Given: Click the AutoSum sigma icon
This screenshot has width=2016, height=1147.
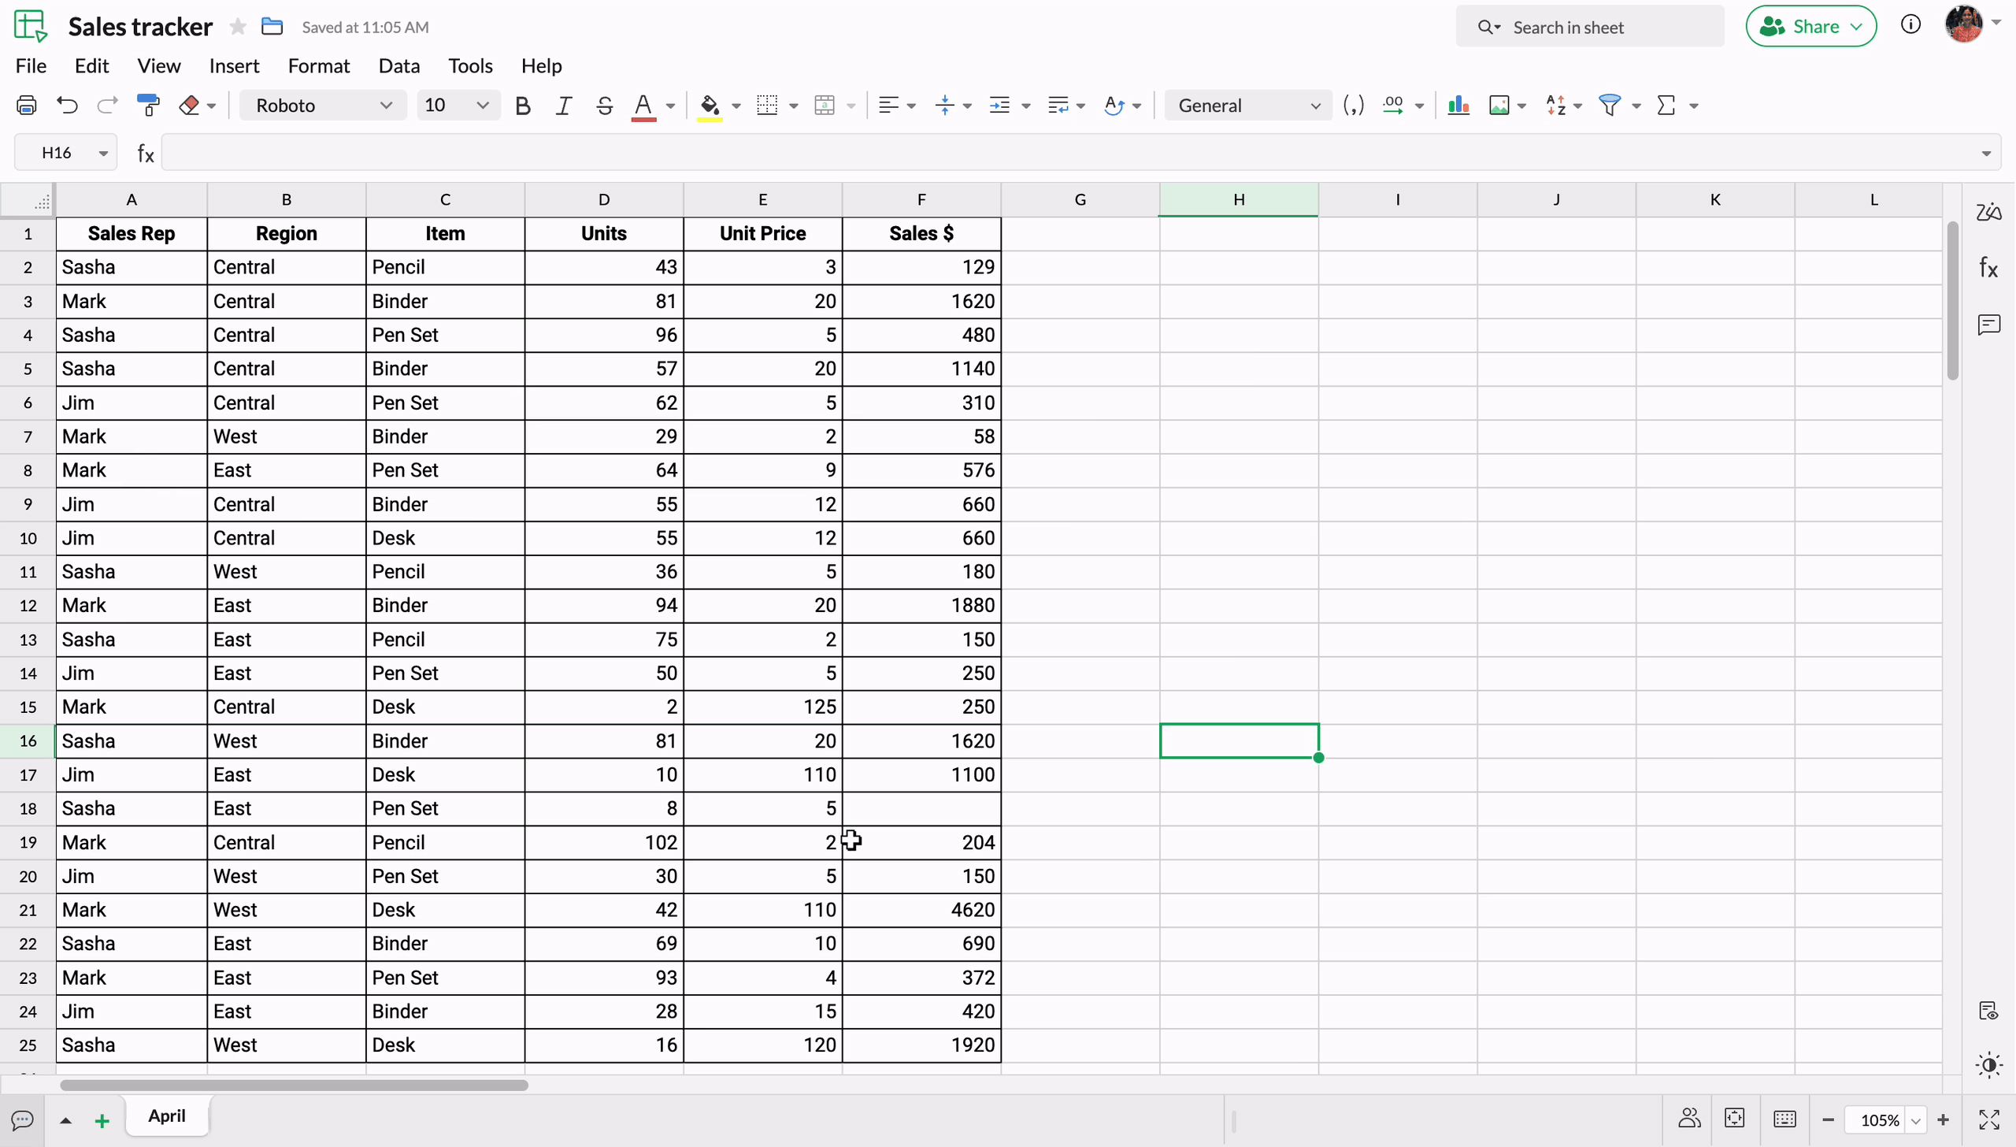Looking at the screenshot, I should tap(1666, 106).
